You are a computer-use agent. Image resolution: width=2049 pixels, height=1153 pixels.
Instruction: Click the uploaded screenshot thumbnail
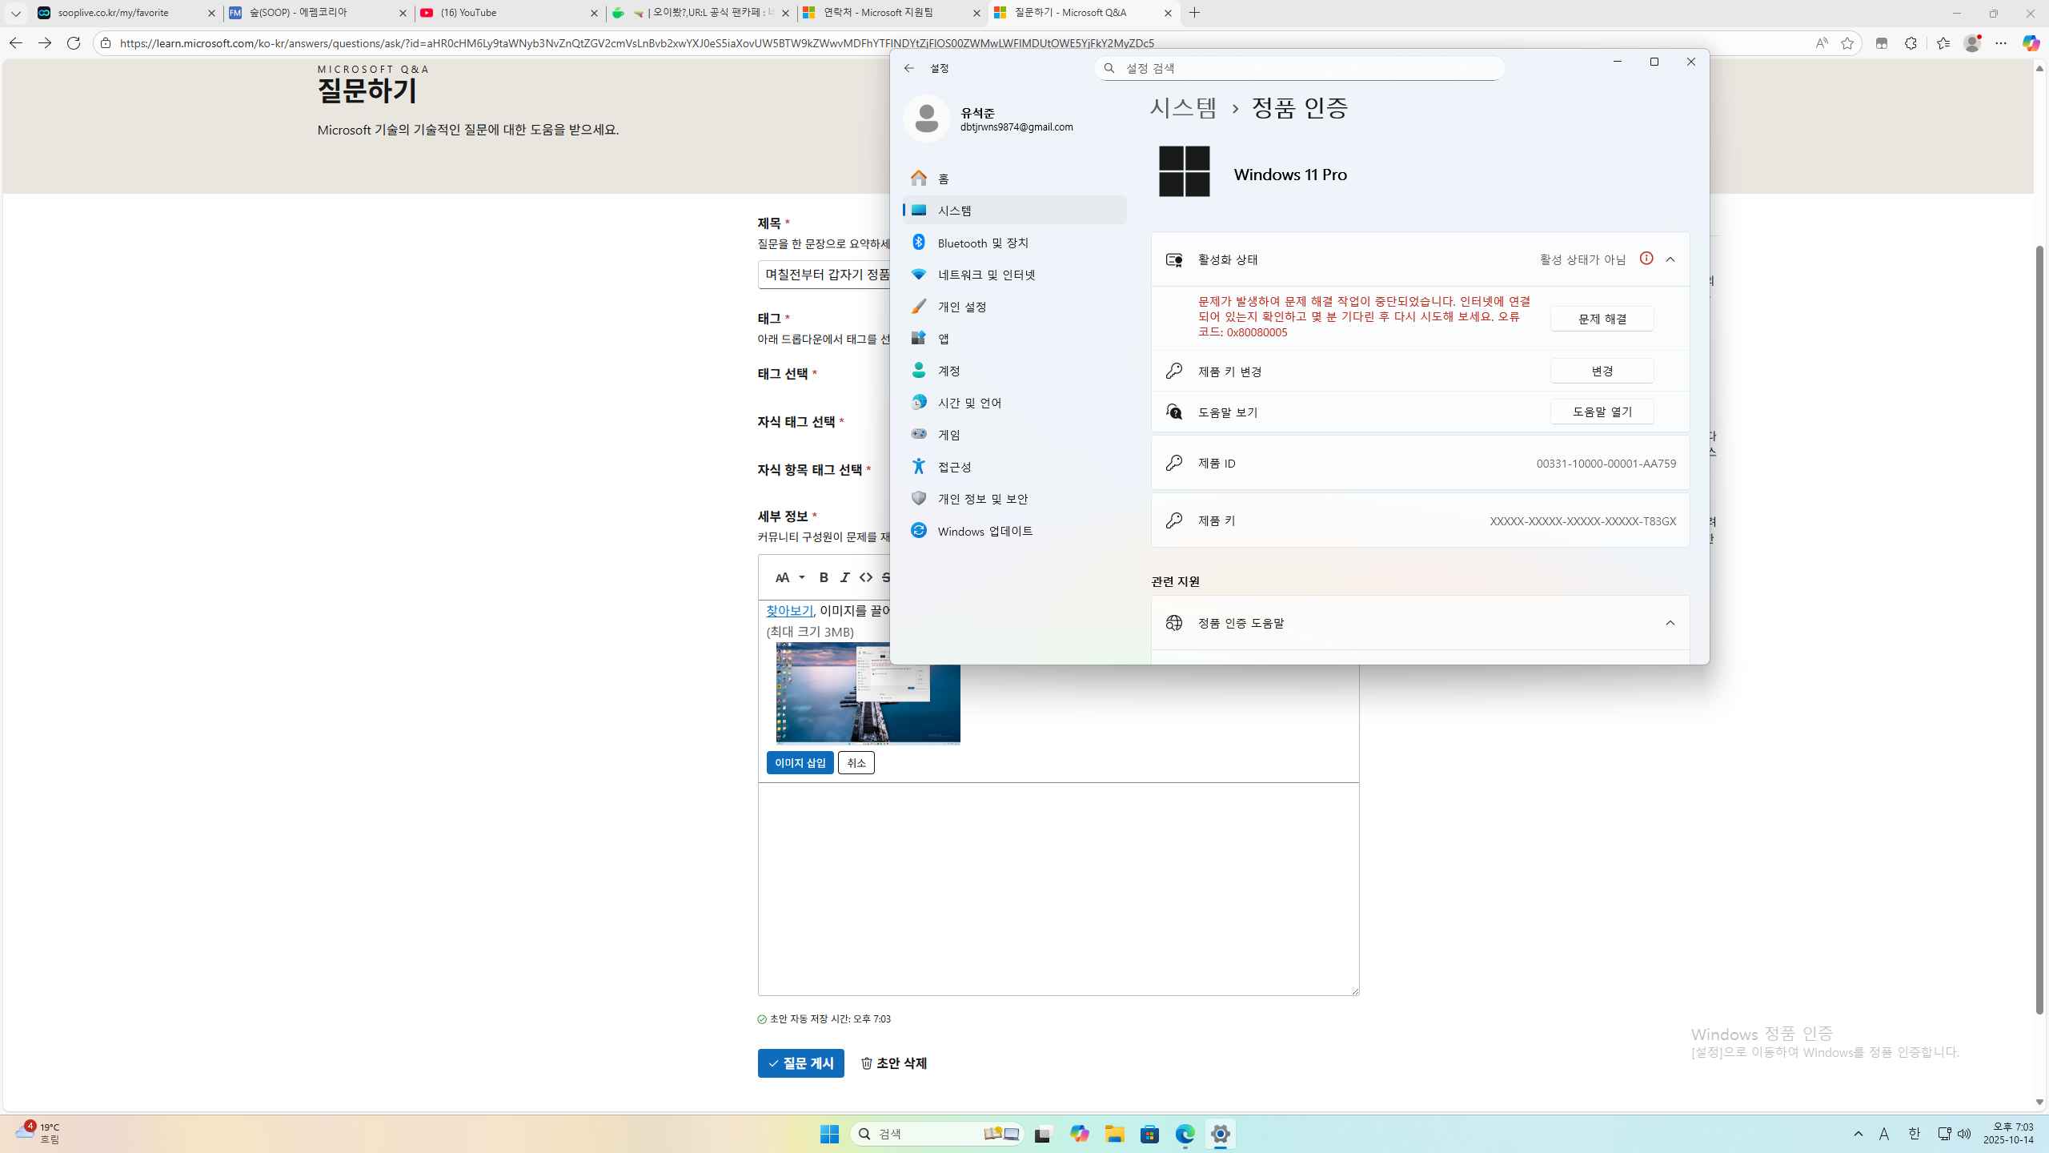[868, 693]
